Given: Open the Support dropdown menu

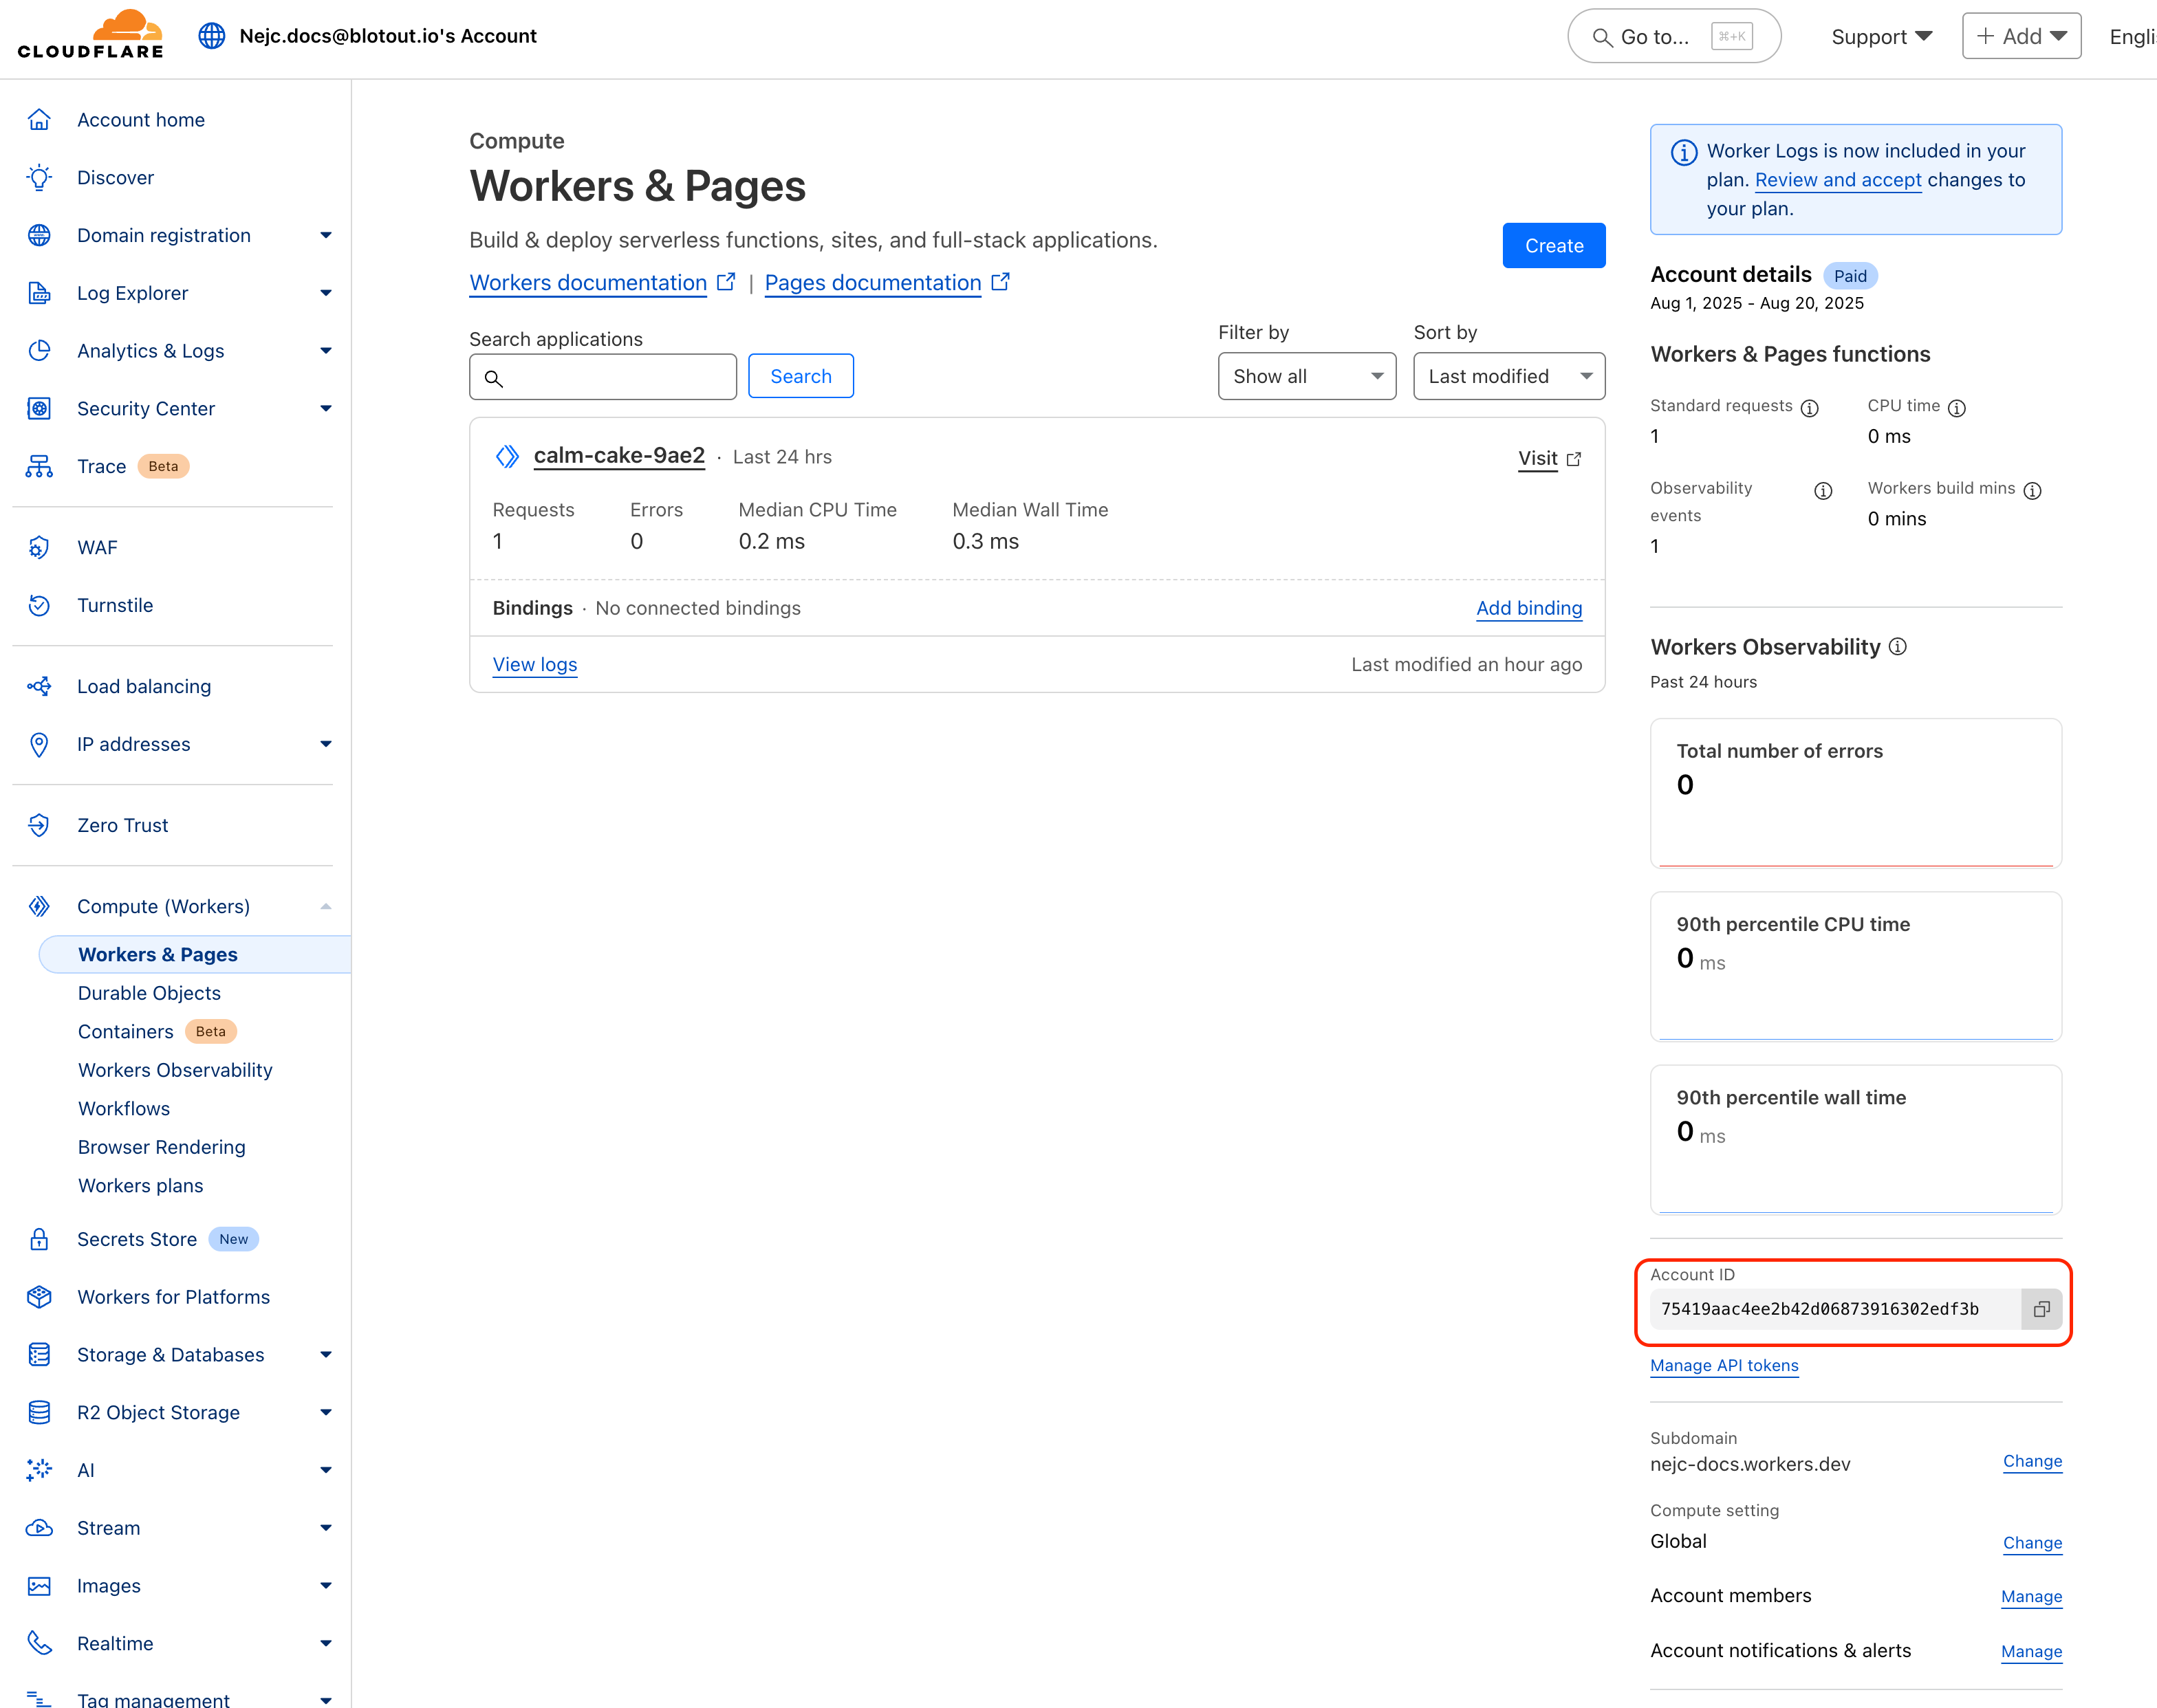Looking at the screenshot, I should tap(1881, 37).
